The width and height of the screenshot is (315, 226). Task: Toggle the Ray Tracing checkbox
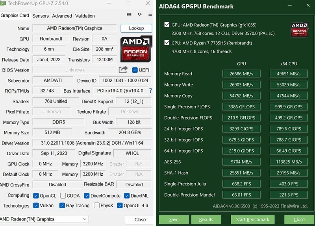click(x=62, y=205)
